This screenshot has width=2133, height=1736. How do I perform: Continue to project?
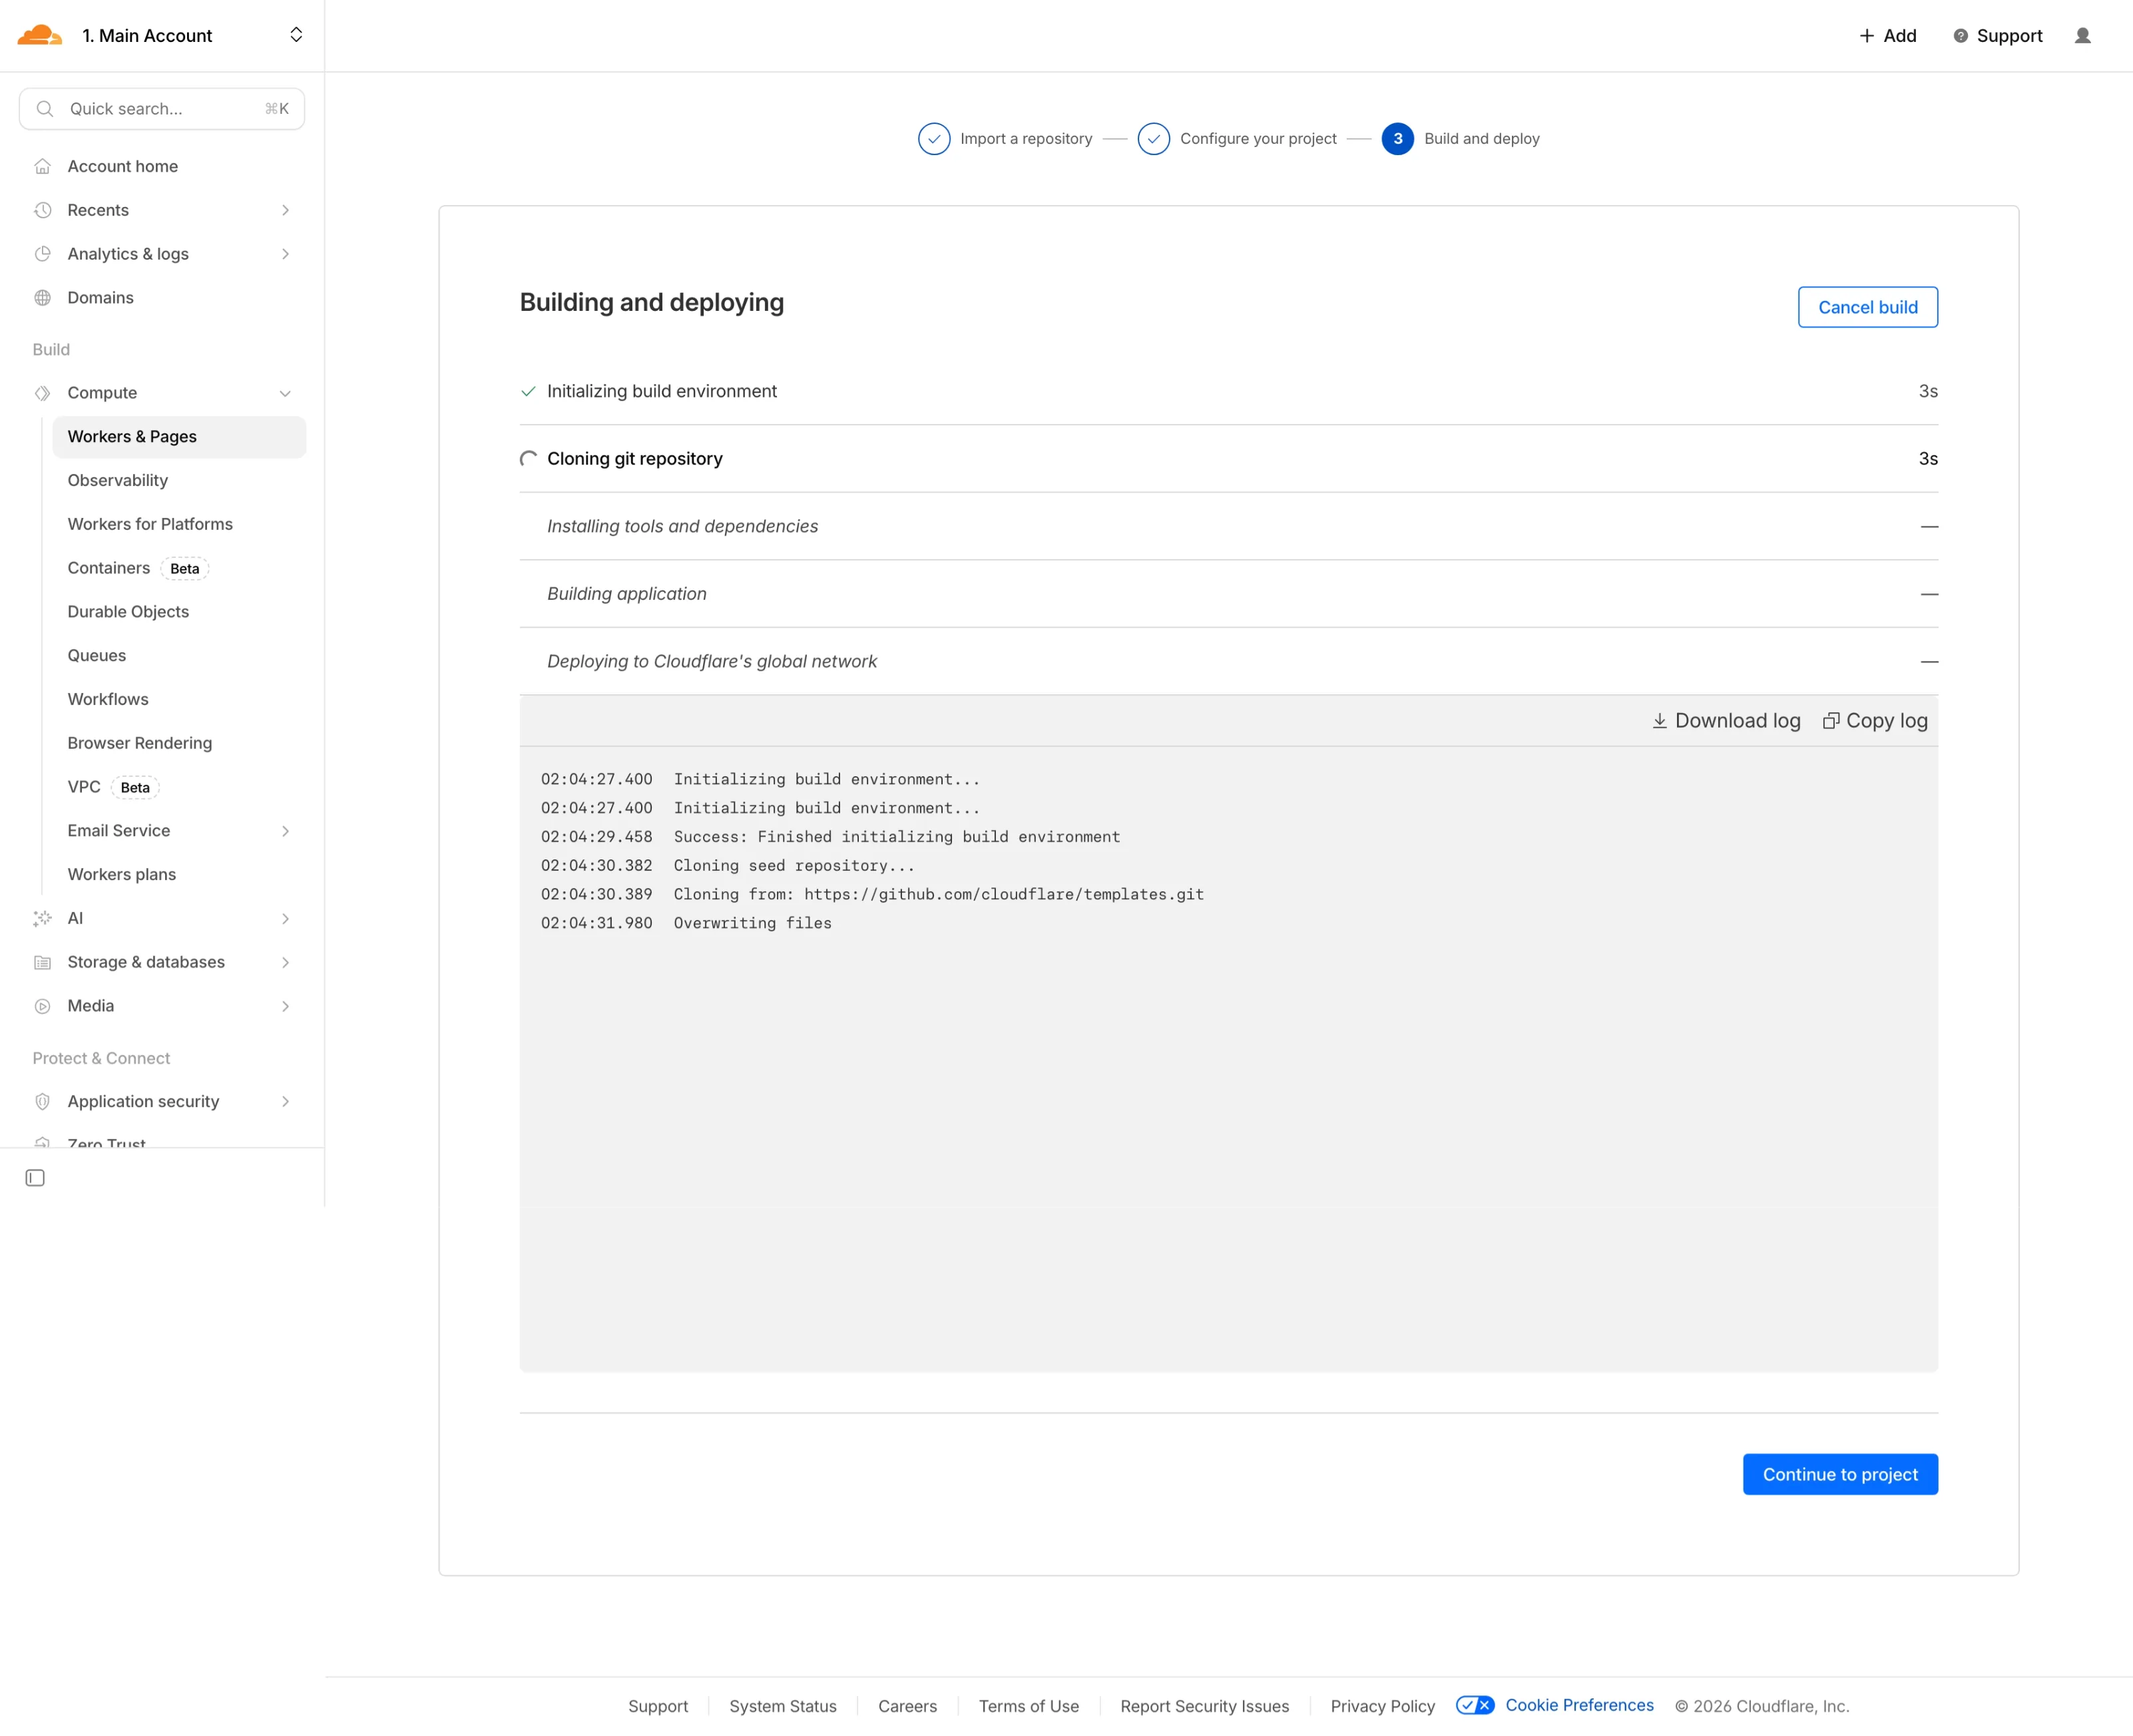click(1840, 1474)
